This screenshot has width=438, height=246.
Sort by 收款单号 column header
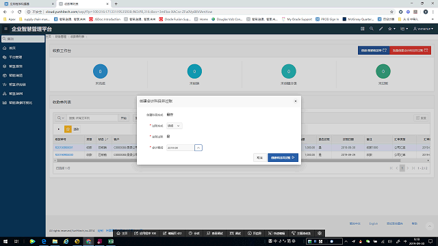61,139
